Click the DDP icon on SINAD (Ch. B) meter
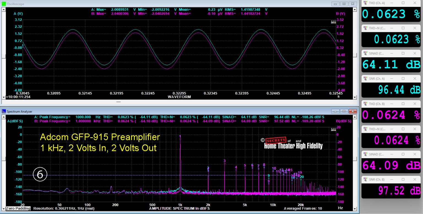 [x=366, y=154]
